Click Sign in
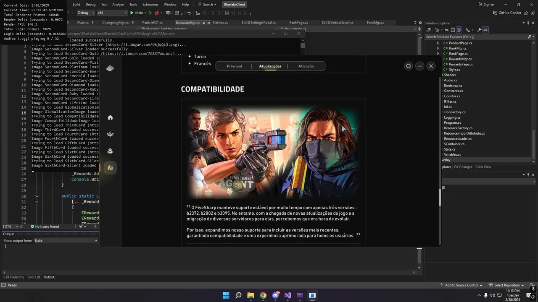 coord(486,4)
